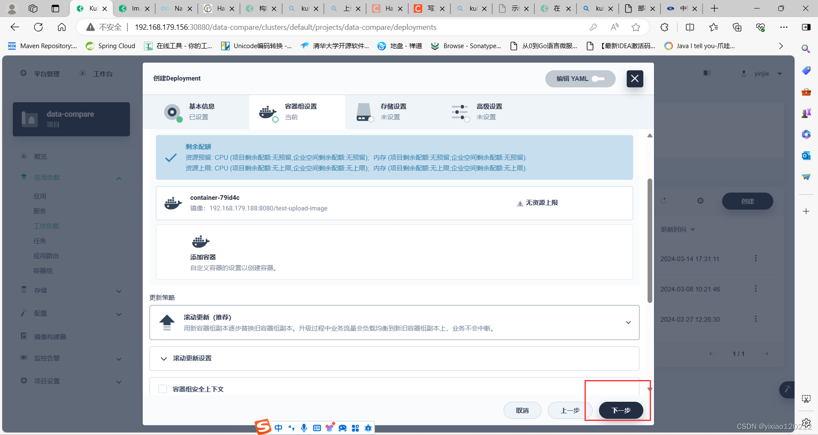Toggle the 编辑 YAML switch
The height and width of the screenshot is (435, 818).
[598, 79]
